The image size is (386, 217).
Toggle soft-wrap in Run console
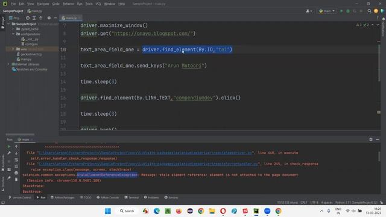[16, 160]
